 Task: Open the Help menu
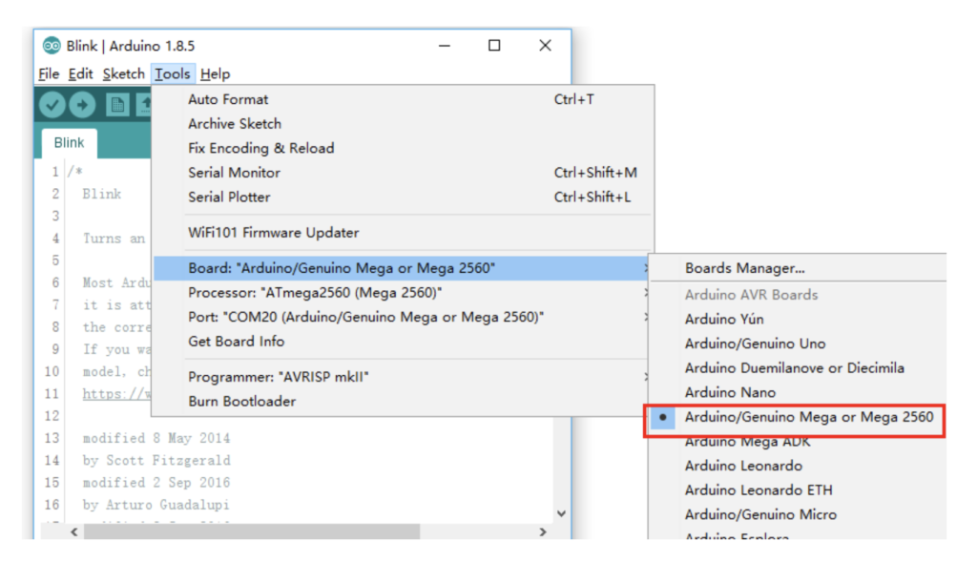[x=215, y=73]
